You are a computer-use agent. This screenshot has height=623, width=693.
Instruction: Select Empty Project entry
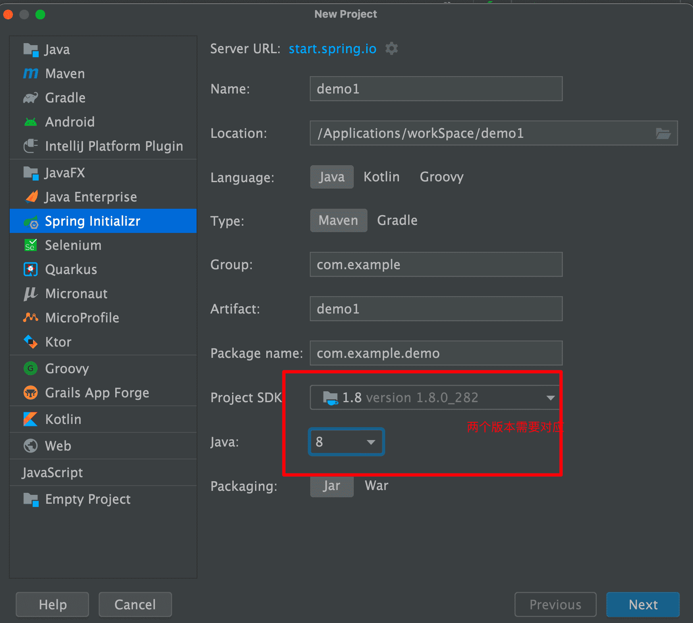click(x=103, y=499)
